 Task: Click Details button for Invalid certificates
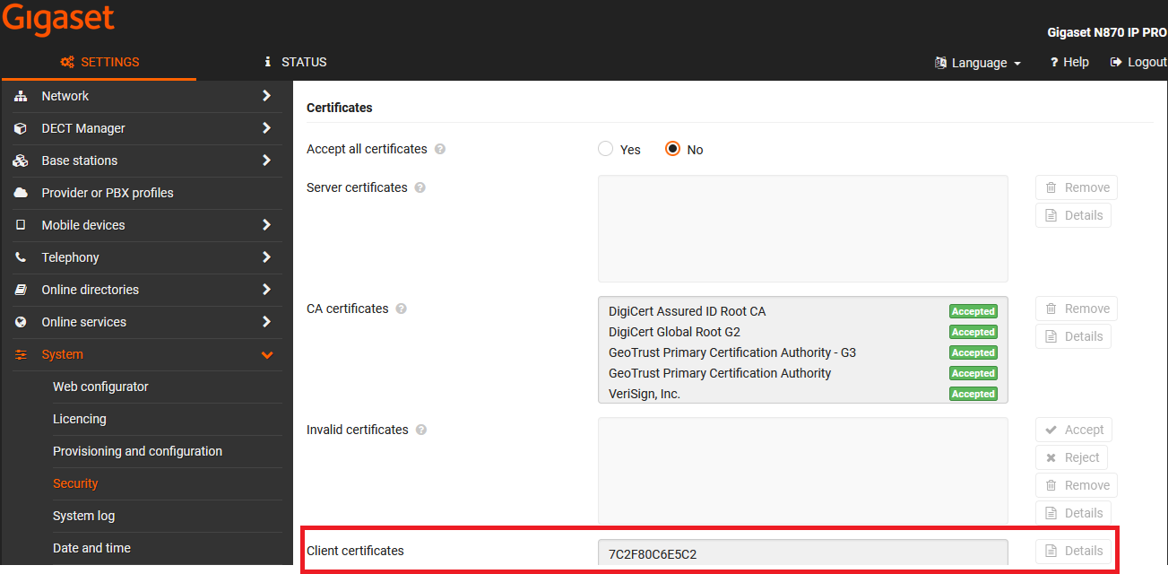(1073, 513)
